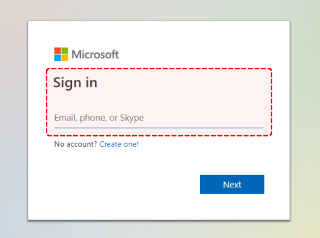Click the blue square in Microsoft logo
320x238 pixels.
pos(58,58)
